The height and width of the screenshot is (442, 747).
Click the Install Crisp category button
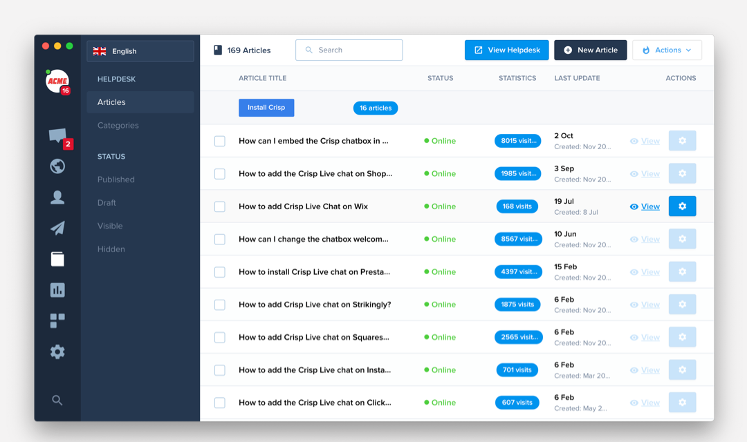click(266, 108)
